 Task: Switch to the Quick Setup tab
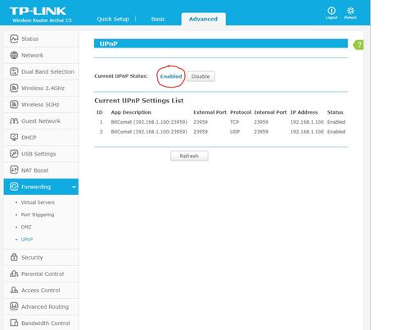coord(113,19)
